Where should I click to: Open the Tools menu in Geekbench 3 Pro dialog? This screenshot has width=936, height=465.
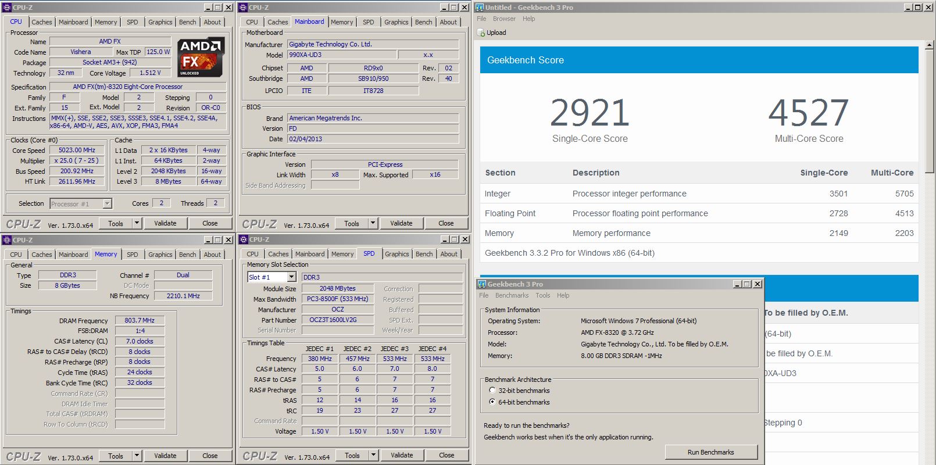[543, 295]
